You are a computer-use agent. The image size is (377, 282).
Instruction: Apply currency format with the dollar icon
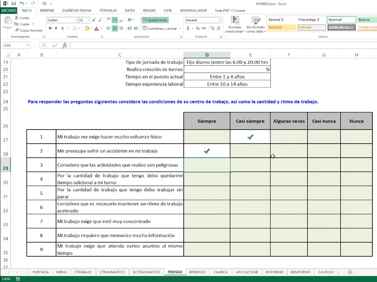pos(188,28)
